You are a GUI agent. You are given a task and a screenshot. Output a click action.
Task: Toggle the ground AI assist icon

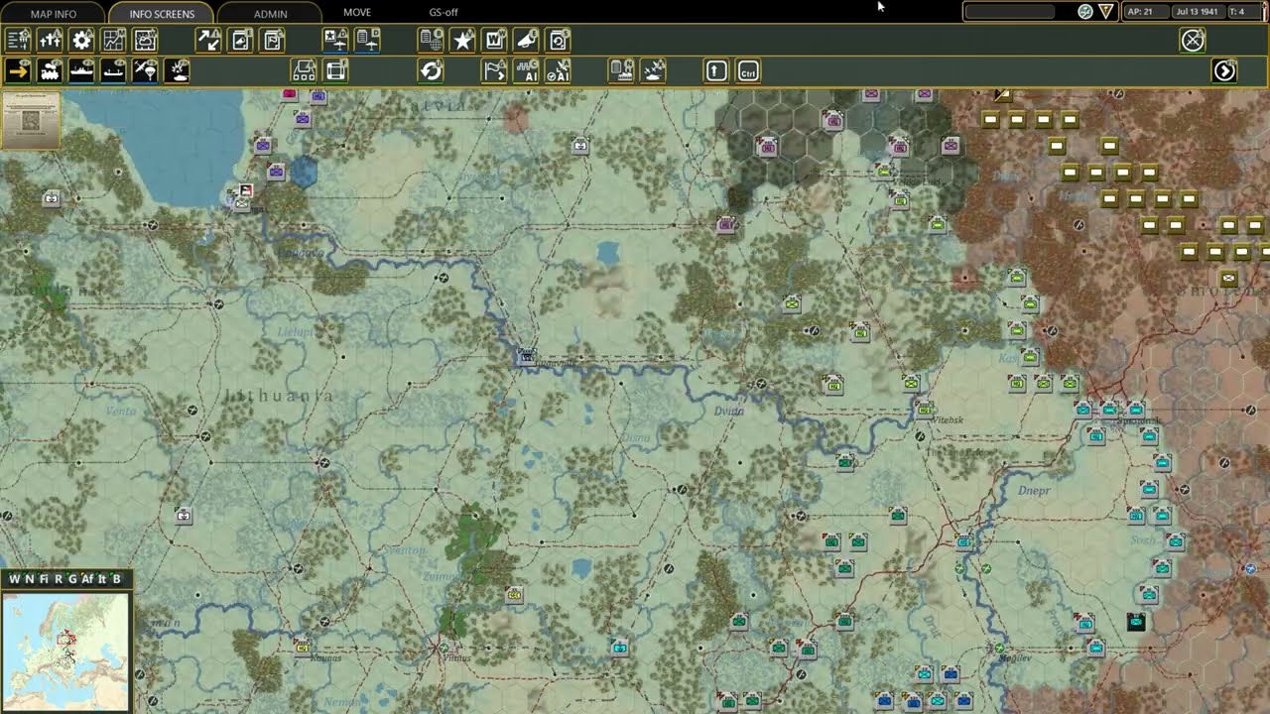pos(526,70)
